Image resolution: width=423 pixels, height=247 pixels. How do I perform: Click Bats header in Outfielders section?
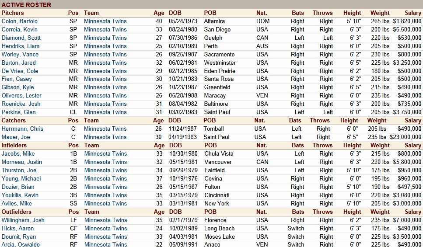(298, 212)
